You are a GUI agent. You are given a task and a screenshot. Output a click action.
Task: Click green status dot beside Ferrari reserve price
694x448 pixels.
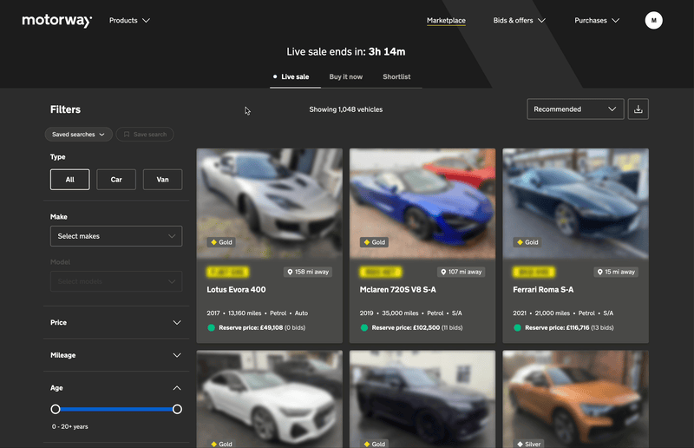tap(517, 328)
